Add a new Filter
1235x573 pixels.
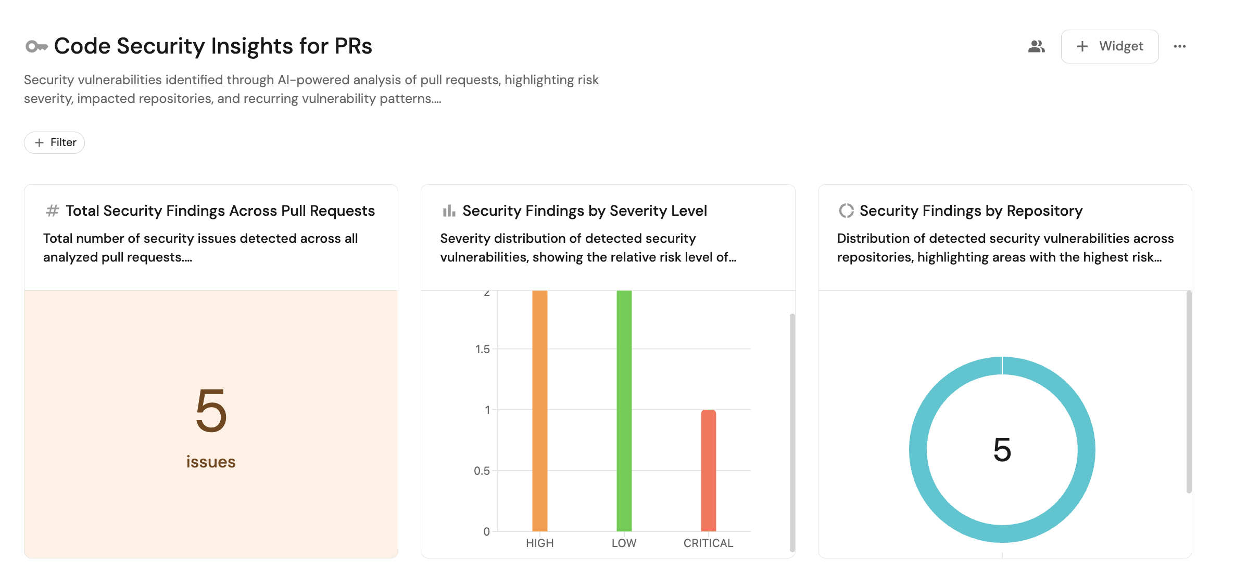55,142
